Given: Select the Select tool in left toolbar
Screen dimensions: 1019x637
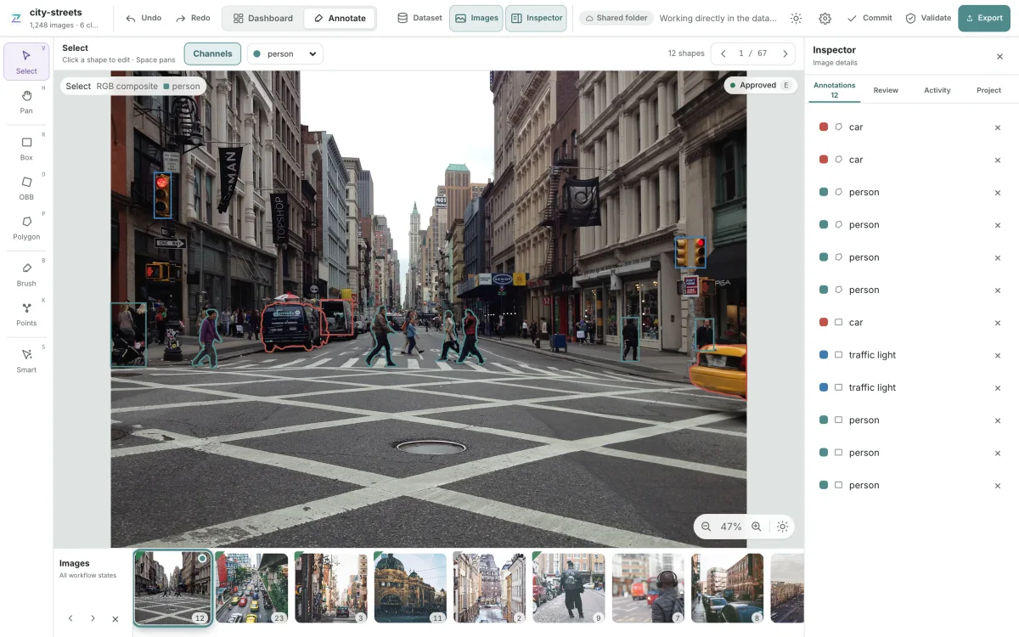Looking at the screenshot, I should coord(26,62).
